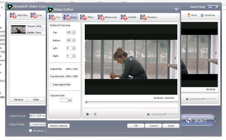Click the Cut tool in main window toolbar
Screen dimensions: 226x140
pyautogui.click(x=36, y=15)
